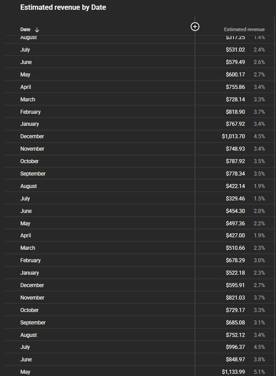Select the January row showing $522.18

29,273
